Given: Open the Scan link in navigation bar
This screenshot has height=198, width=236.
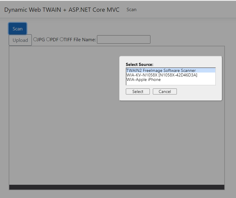Looking at the screenshot, I should pos(132,10).
